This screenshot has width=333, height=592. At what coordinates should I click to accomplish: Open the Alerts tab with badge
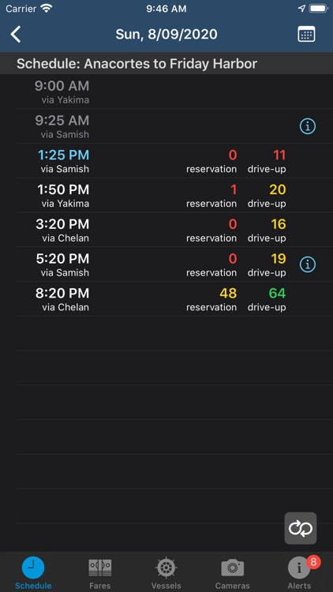click(299, 574)
